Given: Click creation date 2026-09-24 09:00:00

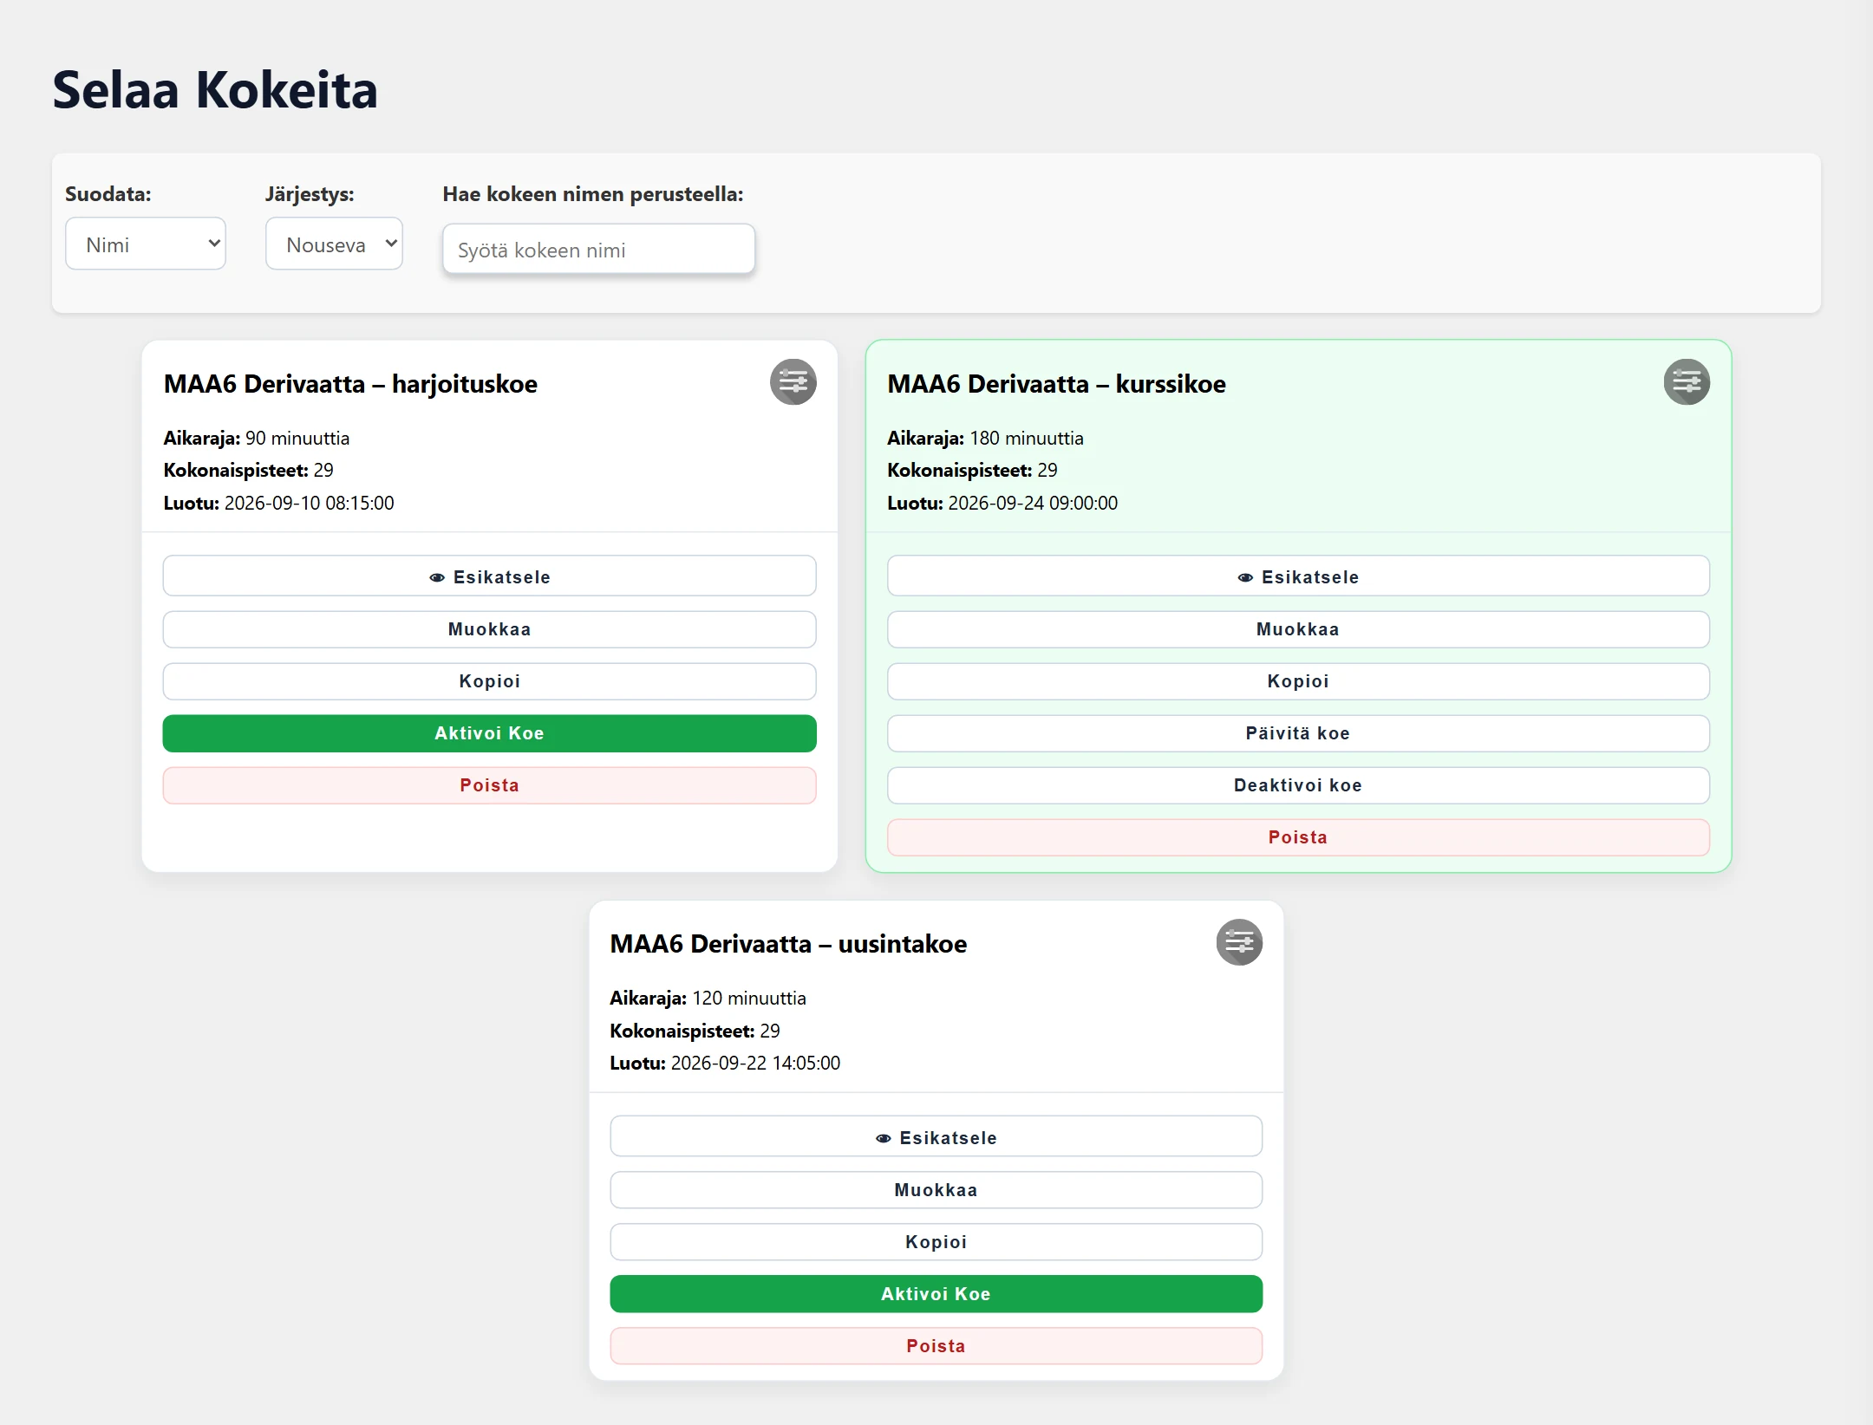Looking at the screenshot, I should coord(1033,503).
